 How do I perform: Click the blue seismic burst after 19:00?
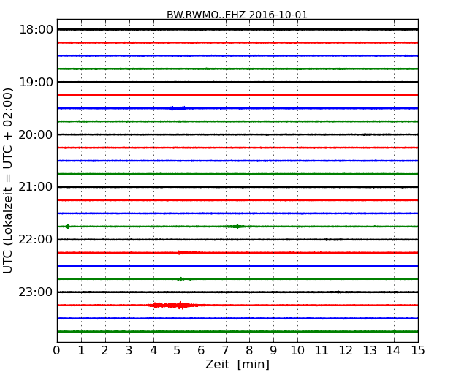(x=178, y=108)
